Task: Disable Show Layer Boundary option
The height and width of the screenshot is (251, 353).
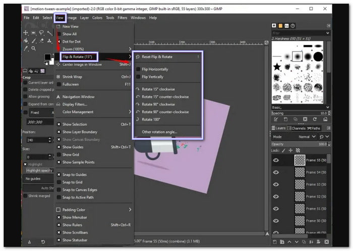Action: pos(59,132)
